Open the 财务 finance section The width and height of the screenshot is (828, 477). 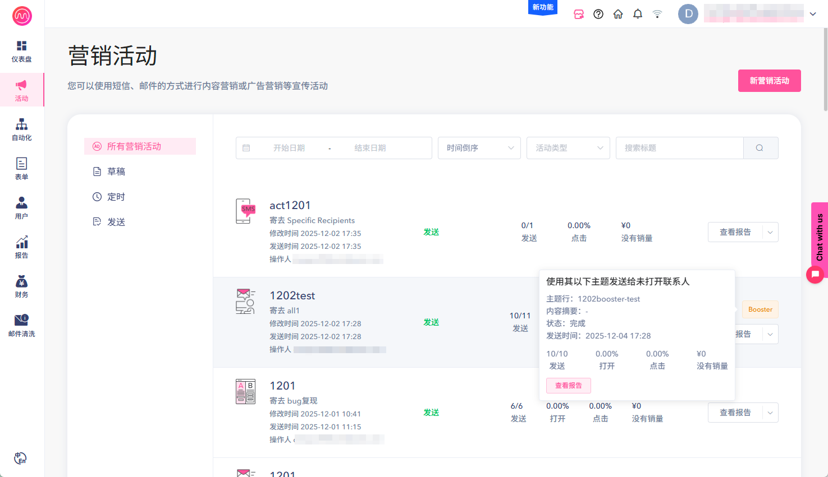coord(21,286)
